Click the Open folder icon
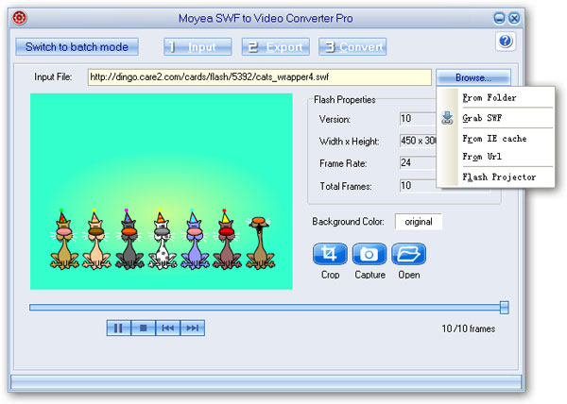567x404 pixels. [408, 254]
